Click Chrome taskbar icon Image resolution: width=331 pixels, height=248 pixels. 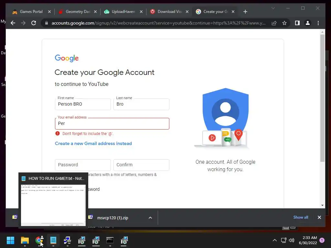39,240
